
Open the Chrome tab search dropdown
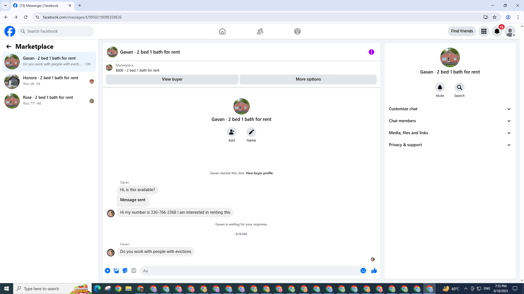click(x=5, y=5)
